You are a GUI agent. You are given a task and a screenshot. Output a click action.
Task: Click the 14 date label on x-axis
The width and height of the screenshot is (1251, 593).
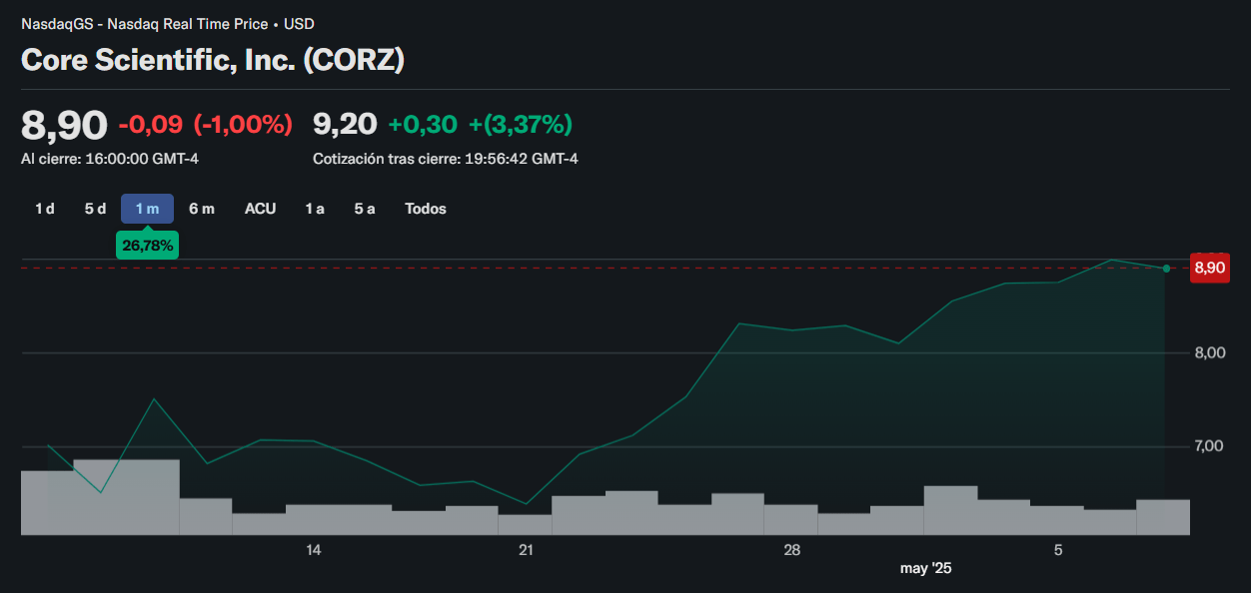point(313,550)
